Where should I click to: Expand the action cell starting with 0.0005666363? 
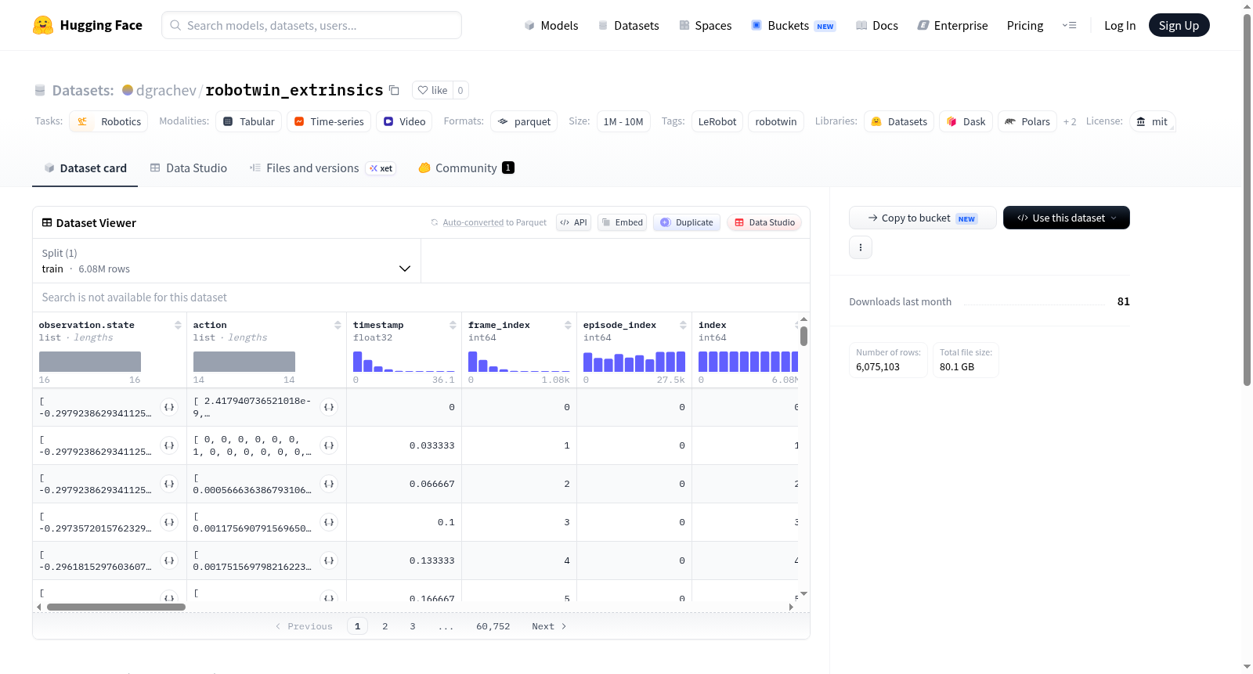(x=329, y=484)
